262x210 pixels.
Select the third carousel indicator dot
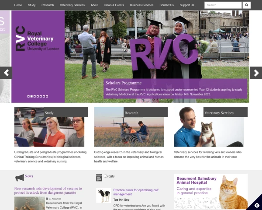(x=34, y=96)
